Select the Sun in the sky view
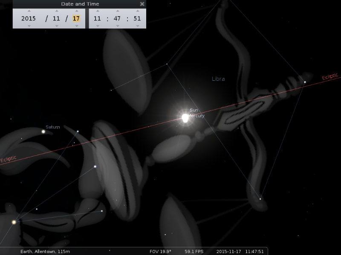Image resolution: width=341 pixels, height=255 pixels. (x=185, y=118)
